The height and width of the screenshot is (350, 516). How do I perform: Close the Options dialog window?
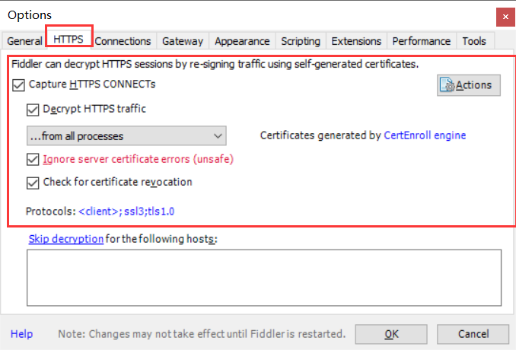(503, 15)
